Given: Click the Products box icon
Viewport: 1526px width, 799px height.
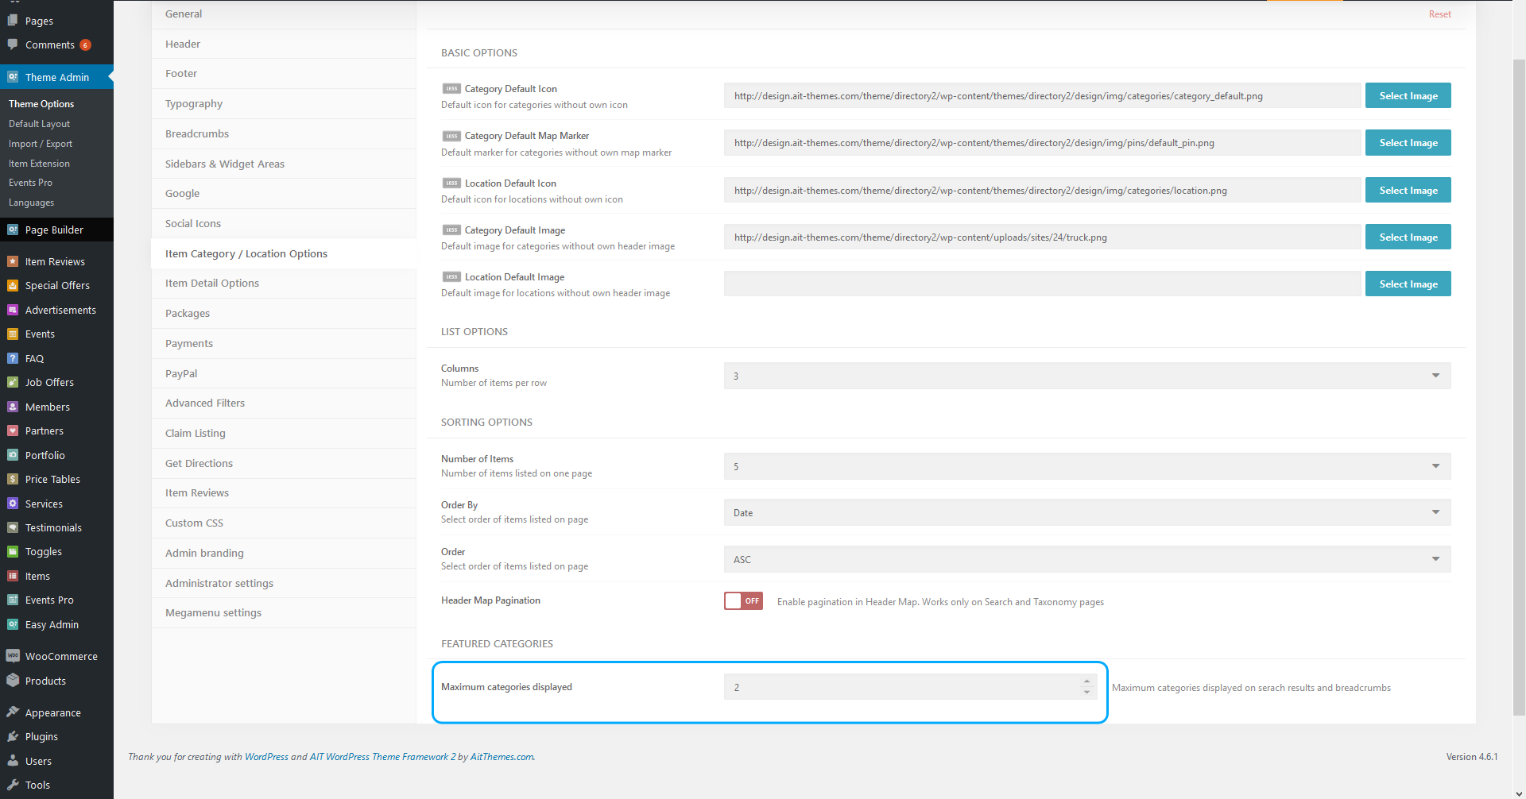Looking at the screenshot, I should tap(13, 681).
